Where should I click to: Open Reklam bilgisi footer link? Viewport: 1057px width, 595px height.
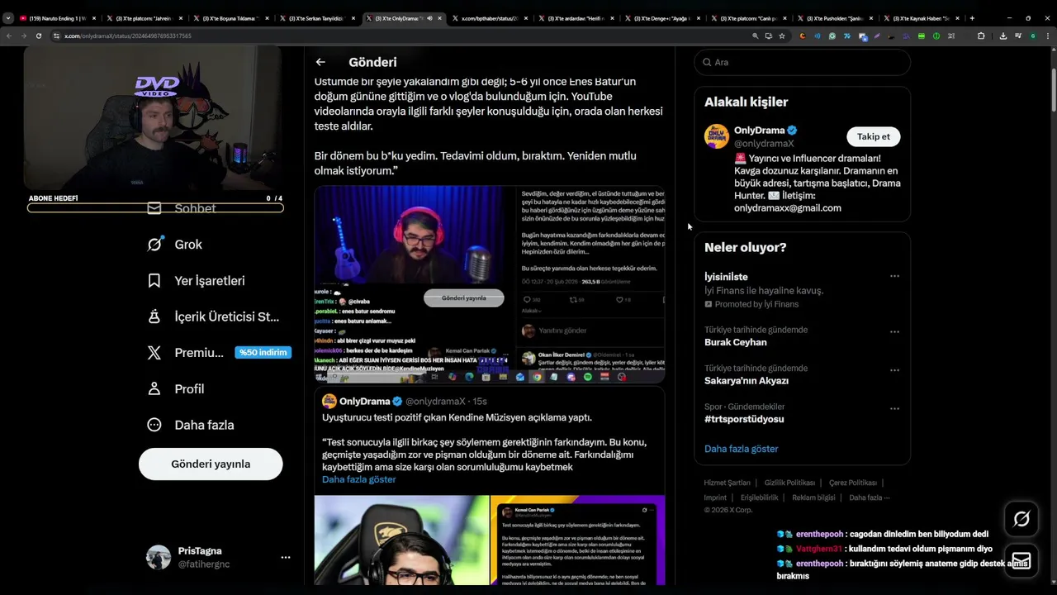[x=813, y=497]
